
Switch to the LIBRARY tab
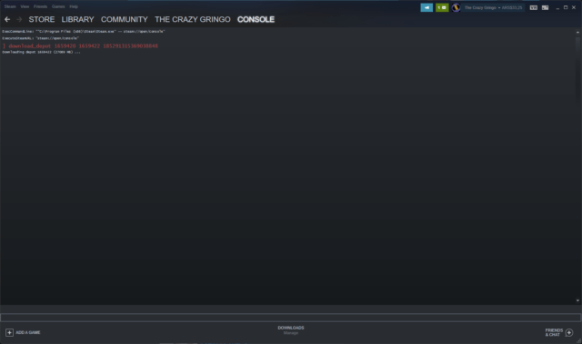click(77, 19)
